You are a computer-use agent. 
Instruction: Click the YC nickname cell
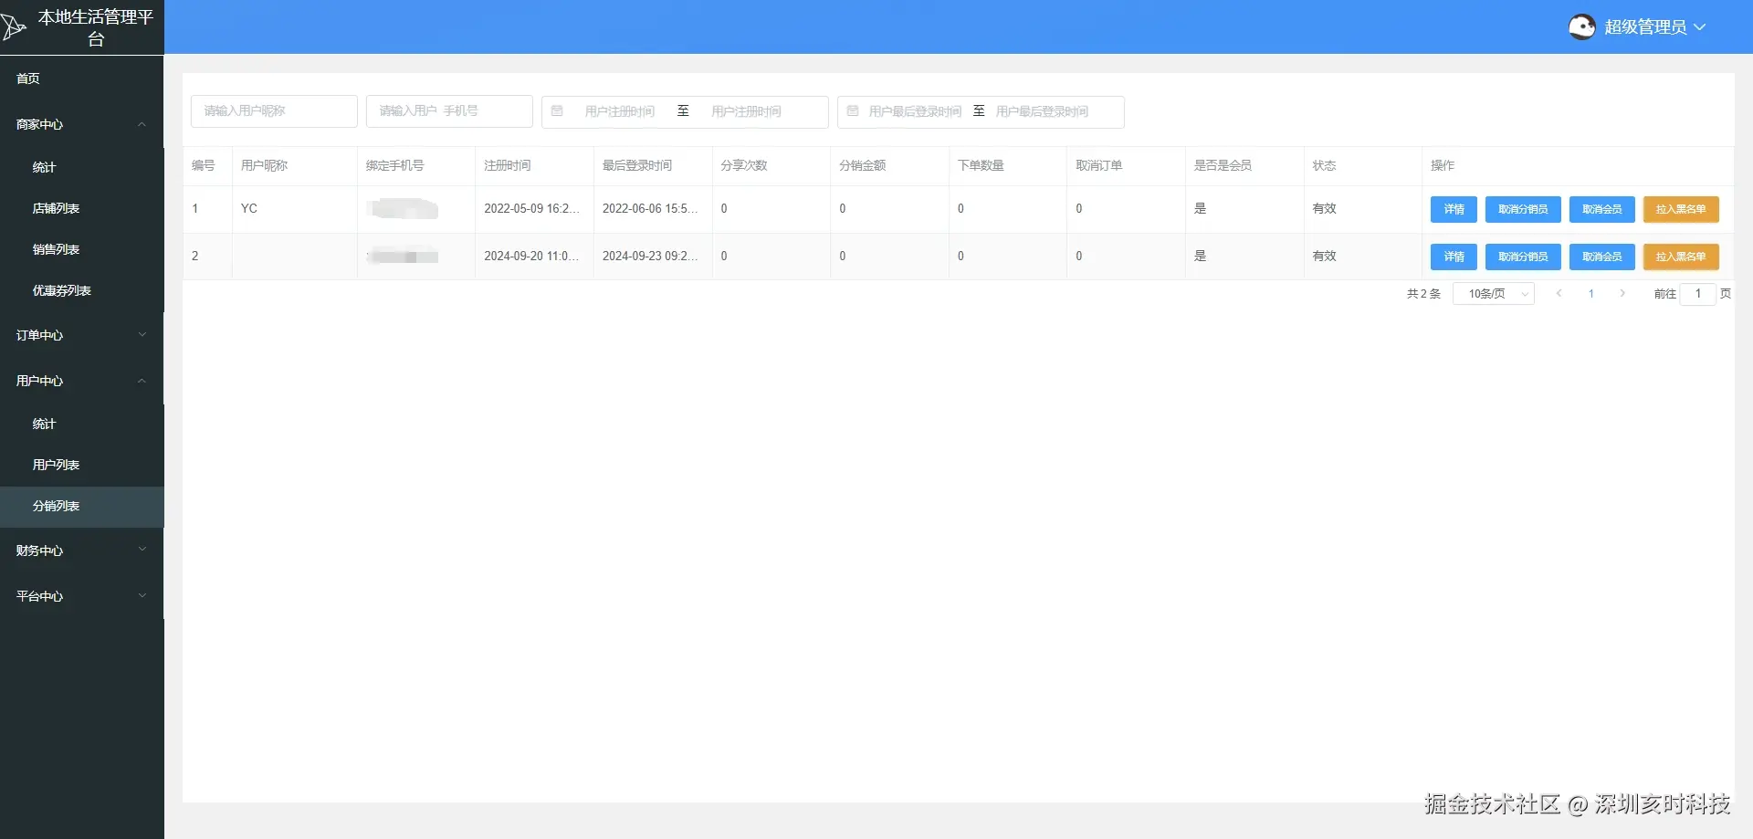(x=295, y=209)
